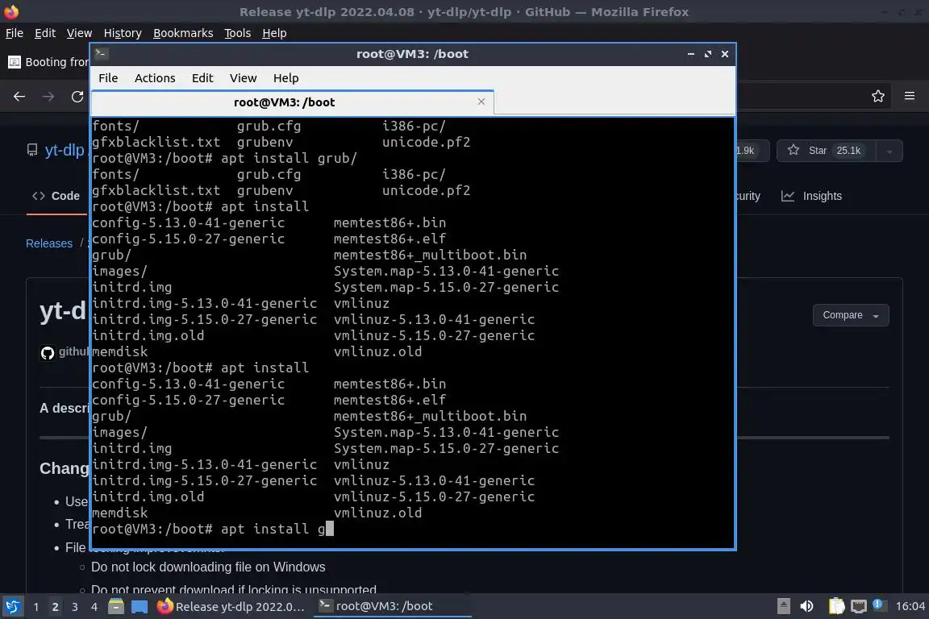Open the Firefox View menu
The image size is (929, 619).
coord(79,33)
